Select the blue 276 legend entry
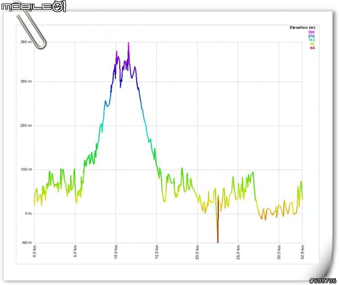The height and width of the screenshot is (285, 339). tap(311, 36)
